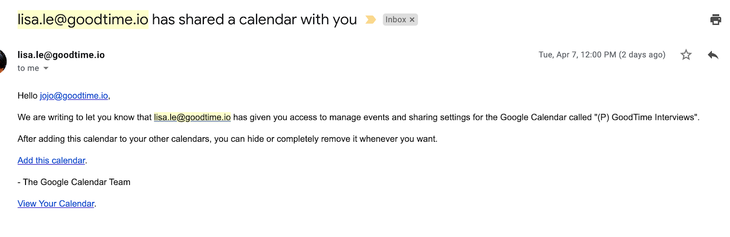Open the "View Your Calendar" link
This screenshot has height=237, width=730.
tap(56, 204)
